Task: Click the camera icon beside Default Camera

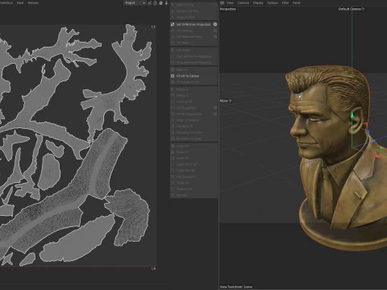Action: pyautogui.click(x=363, y=9)
